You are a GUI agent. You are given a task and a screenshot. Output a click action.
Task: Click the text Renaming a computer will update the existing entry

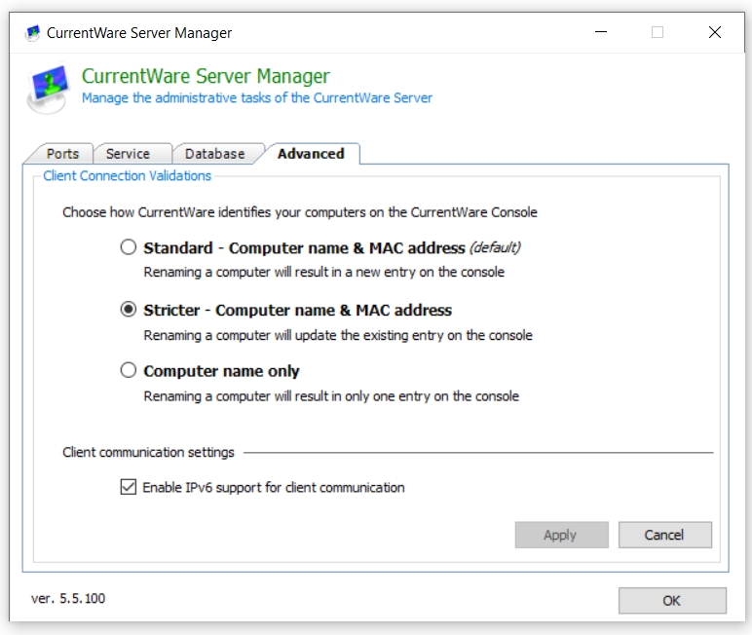click(x=338, y=335)
